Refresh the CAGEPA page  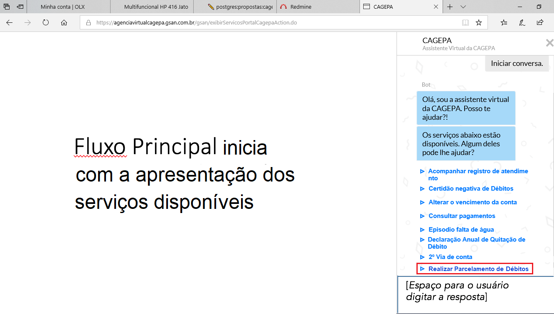(x=45, y=22)
